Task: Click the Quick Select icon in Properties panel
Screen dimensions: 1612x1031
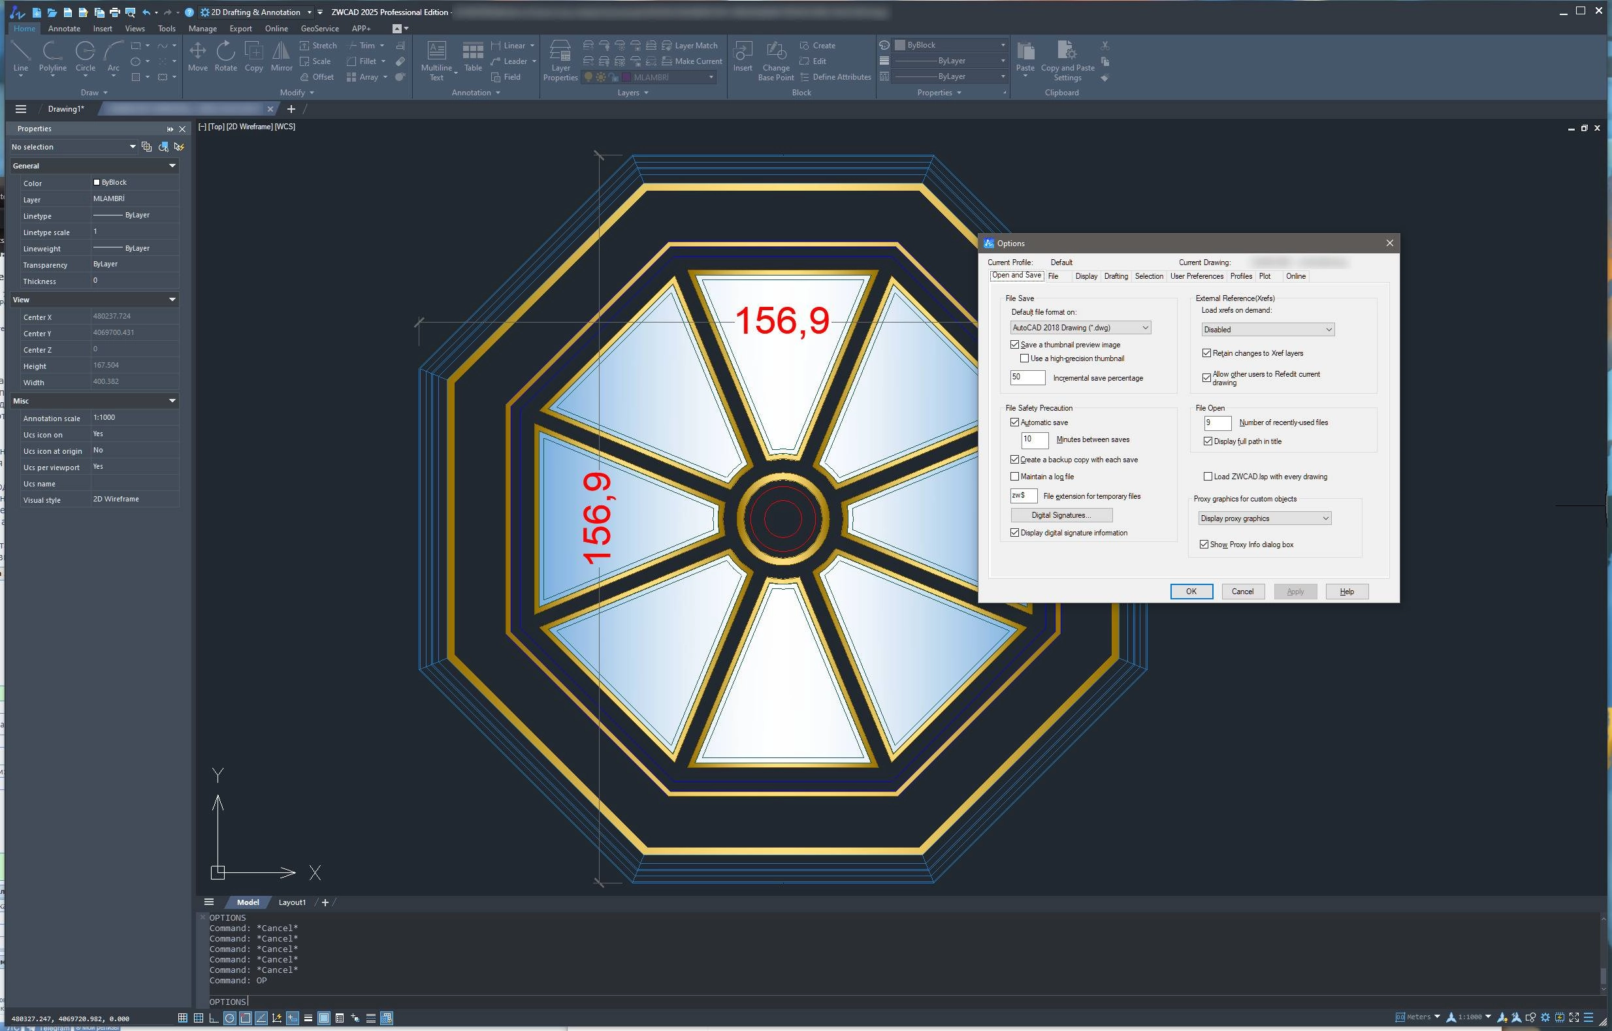Action: coord(179,147)
